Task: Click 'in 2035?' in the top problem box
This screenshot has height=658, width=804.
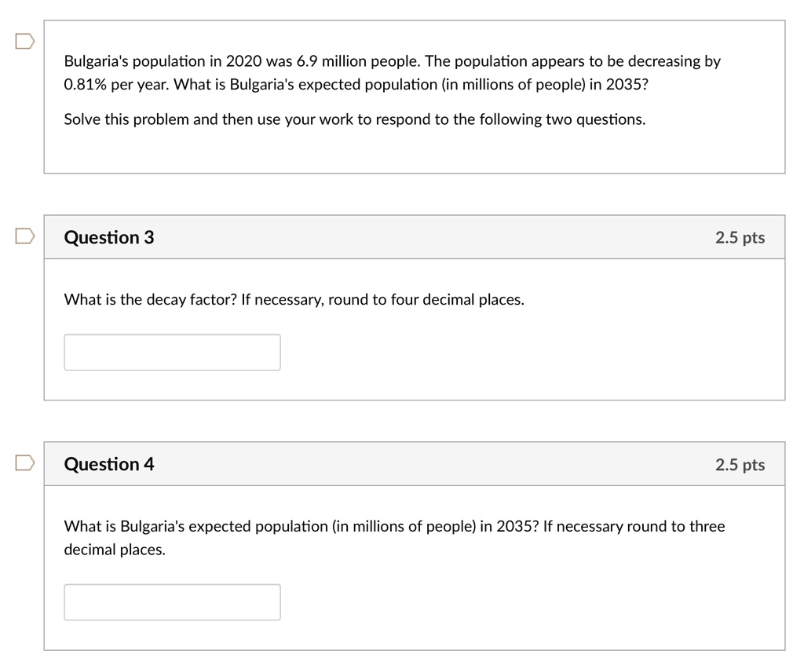Action: [x=622, y=84]
